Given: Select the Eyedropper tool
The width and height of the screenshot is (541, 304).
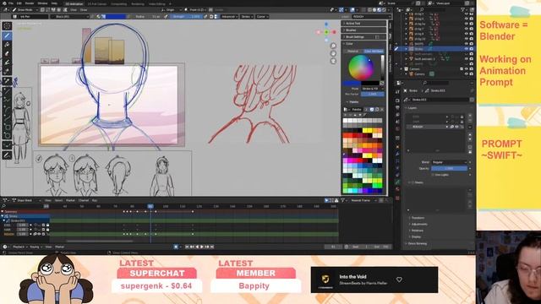Looking at the screenshot, I should click(x=7, y=81).
